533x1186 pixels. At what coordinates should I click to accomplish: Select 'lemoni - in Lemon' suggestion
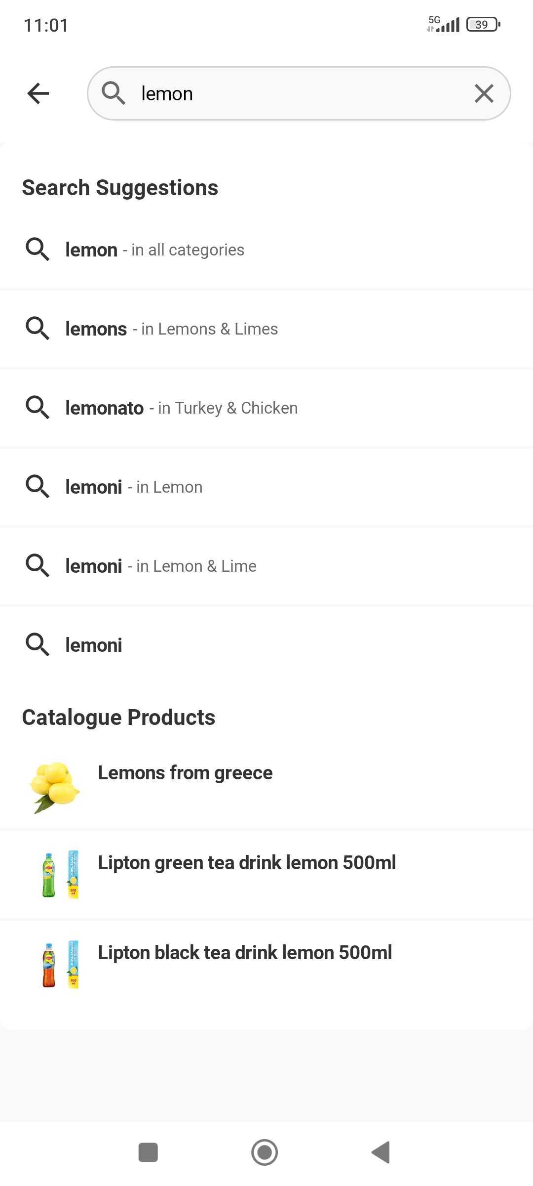(x=134, y=487)
